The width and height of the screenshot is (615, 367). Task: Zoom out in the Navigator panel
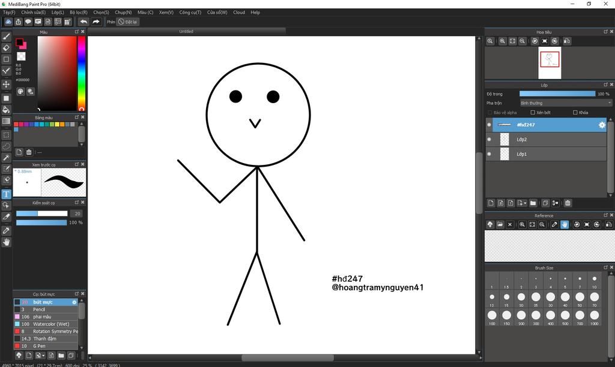[x=523, y=41]
